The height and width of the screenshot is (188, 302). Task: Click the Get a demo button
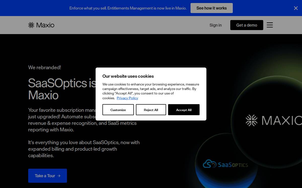click(247, 25)
